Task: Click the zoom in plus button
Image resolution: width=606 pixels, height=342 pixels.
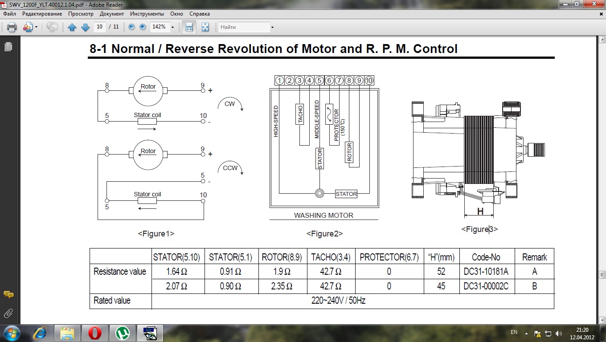Action: pyautogui.click(x=143, y=27)
